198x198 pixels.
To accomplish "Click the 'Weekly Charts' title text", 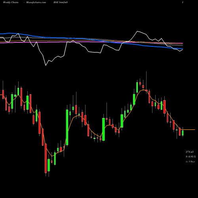I will click(x=11, y=2).
